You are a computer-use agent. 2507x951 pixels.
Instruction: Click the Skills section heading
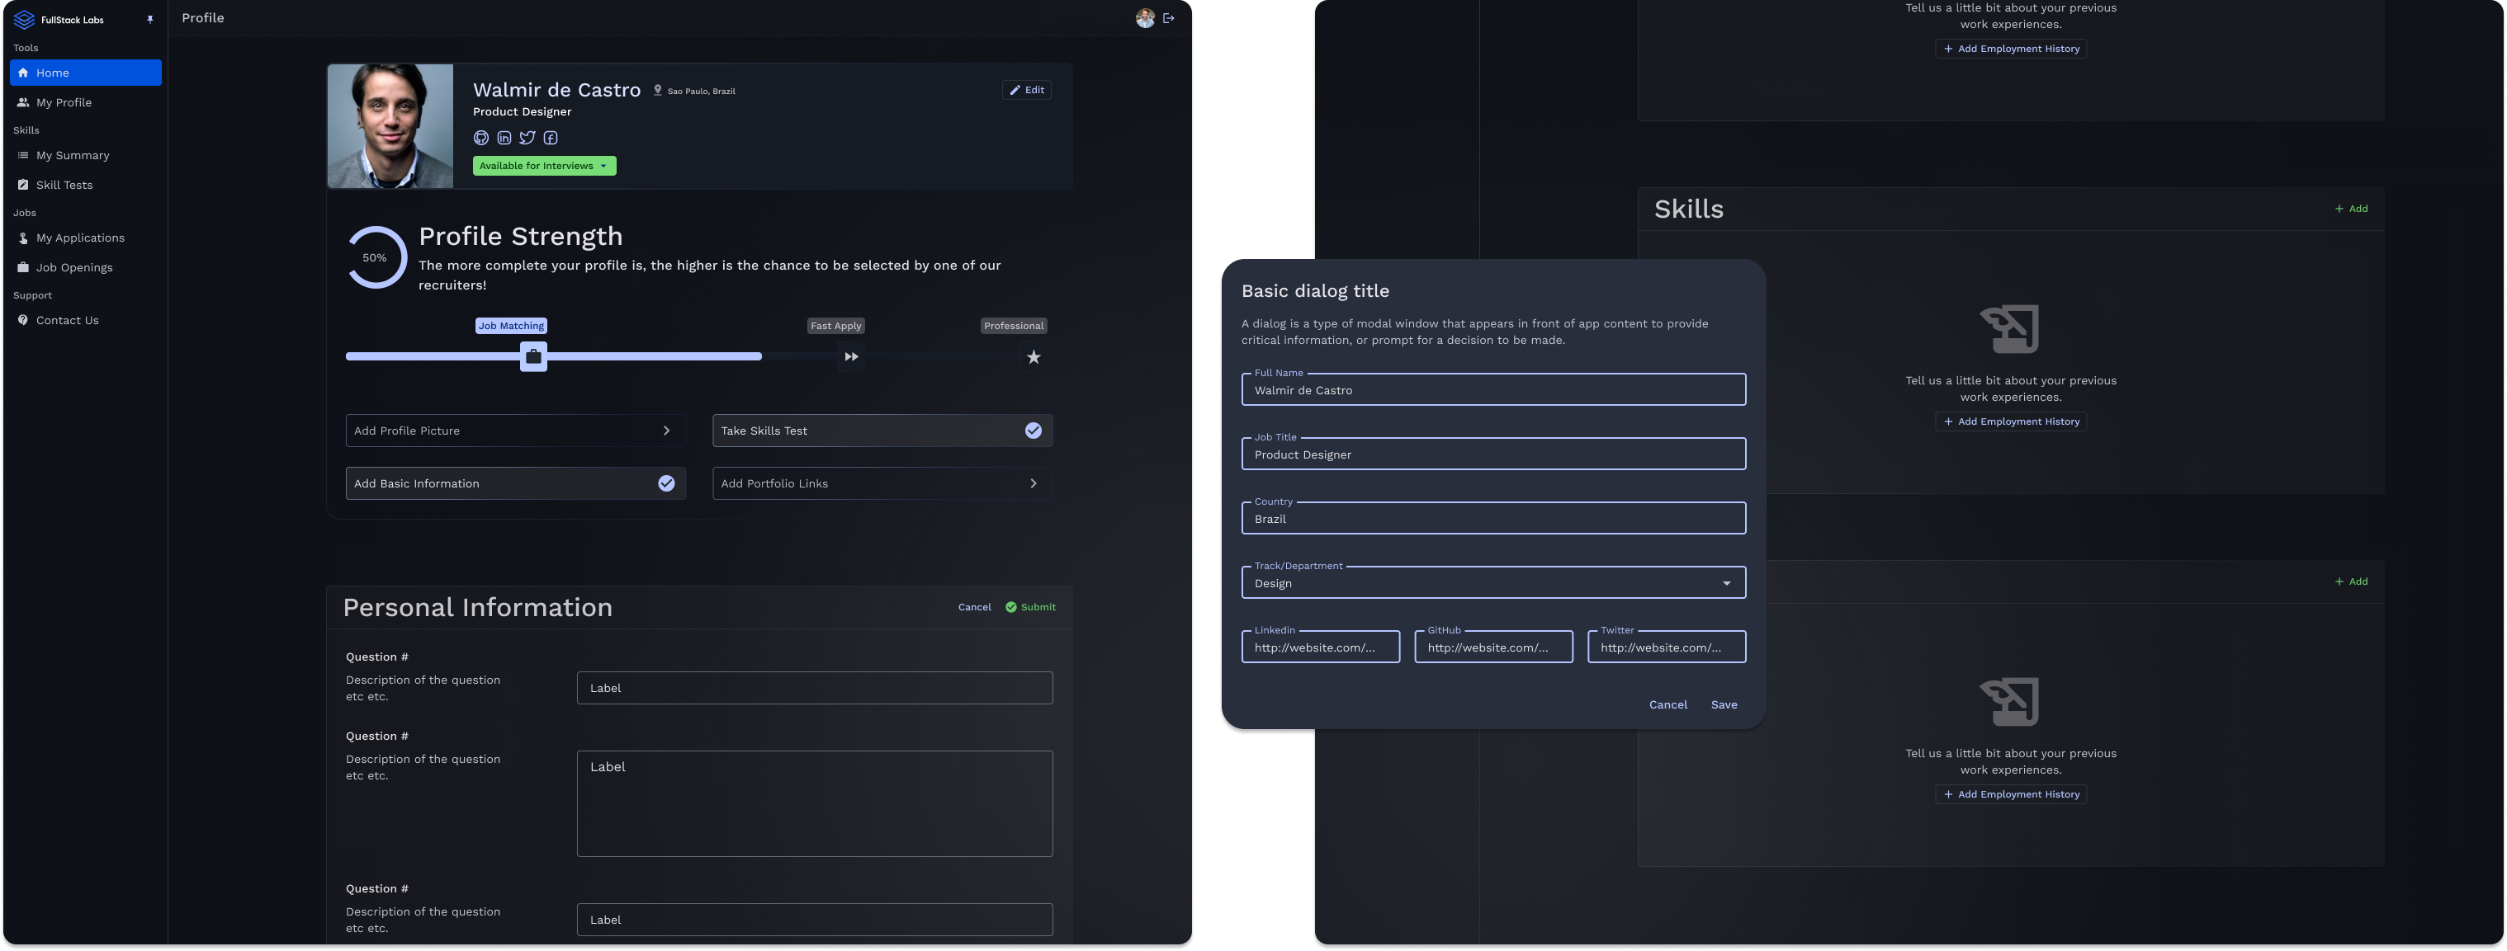pyautogui.click(x=1688, y=209)
